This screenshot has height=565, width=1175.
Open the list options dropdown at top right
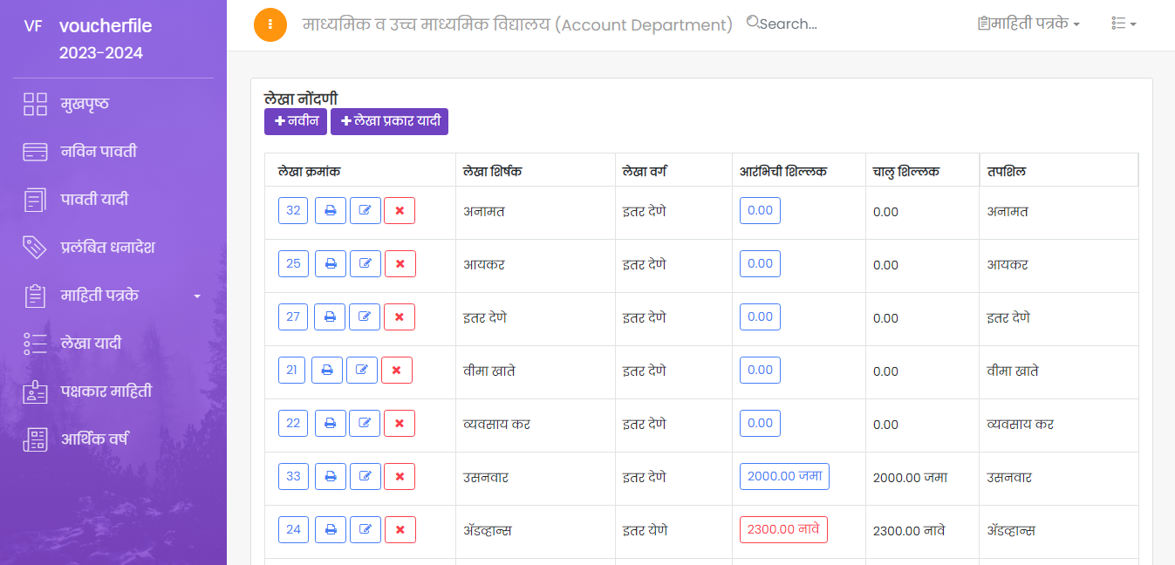1124,24
